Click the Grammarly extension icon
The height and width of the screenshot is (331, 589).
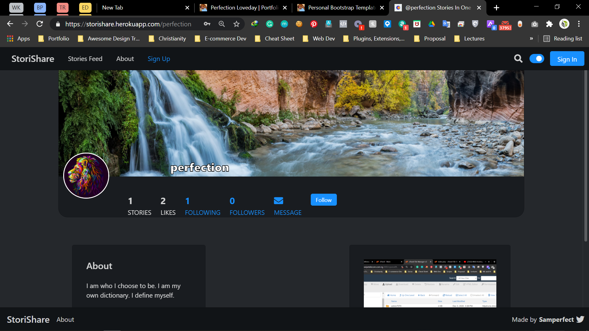point(270,24)
